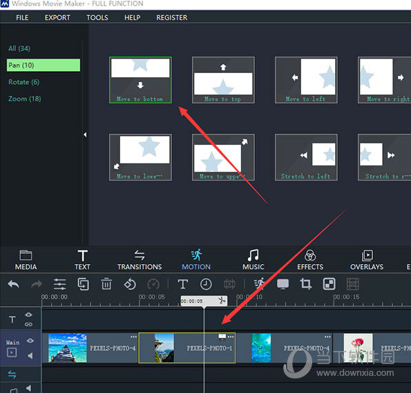Image resolution: width=411 pixels, height=393 pixels.
Task: Open options dots on underwater clip
Action: (327, 336)
